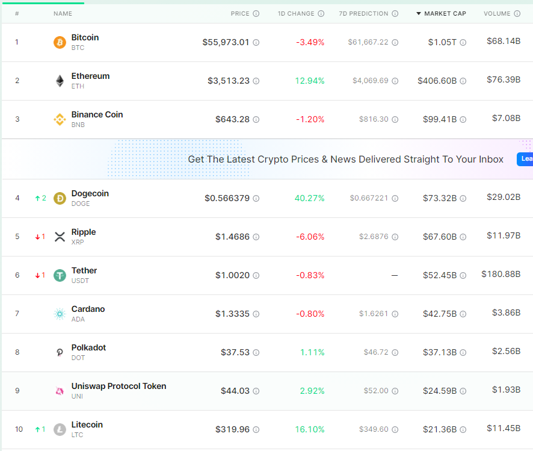Open the info icon beside Ripple market cap $67.60B
This screenshot has width=533, height=451.
(x=463, y=237)
